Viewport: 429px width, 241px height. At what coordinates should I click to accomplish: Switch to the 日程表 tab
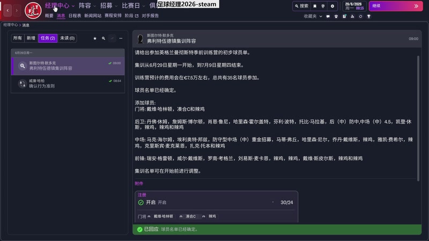click(75, 16)
